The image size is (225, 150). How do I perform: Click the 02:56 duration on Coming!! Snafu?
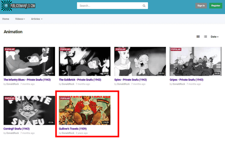tap(51, 122)
